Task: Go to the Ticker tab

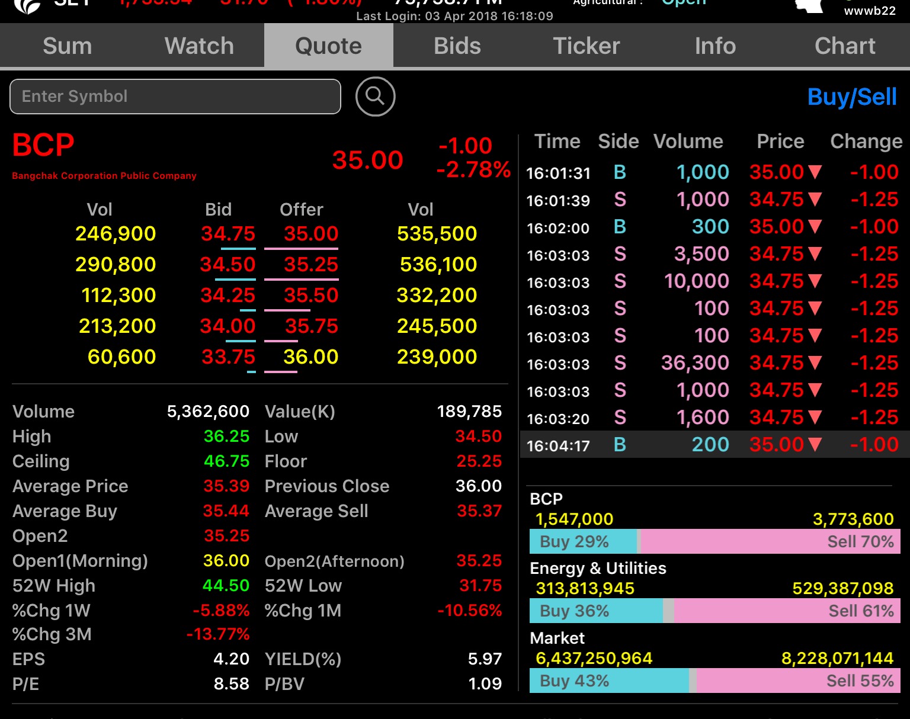Action: (x=587, y=46)
